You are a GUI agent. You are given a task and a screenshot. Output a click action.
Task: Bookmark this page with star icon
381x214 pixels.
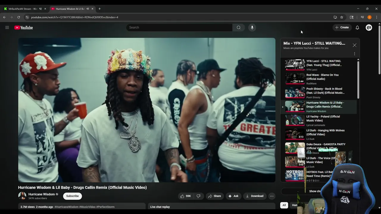(342, 17)
